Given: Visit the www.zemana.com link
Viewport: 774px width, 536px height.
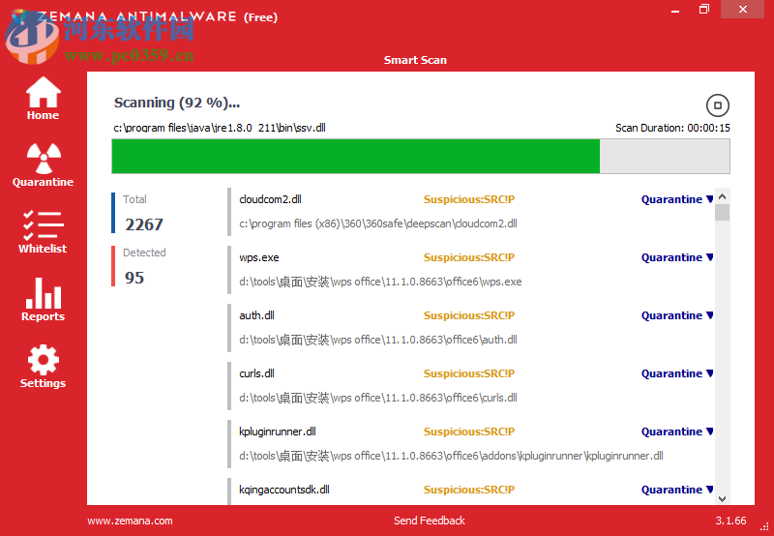Looking at the screenshot, I should coord(130,521).
